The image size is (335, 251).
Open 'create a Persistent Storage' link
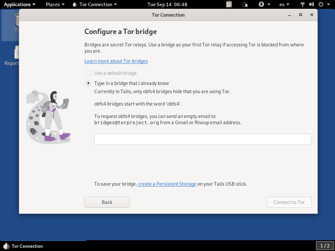click(167, 184)
